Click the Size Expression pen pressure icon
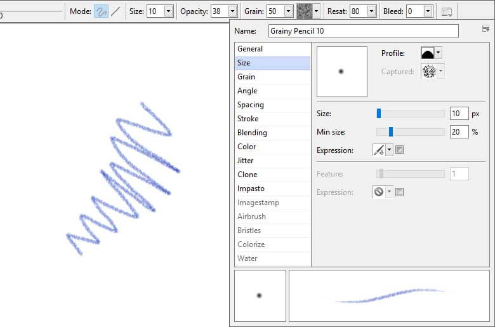The height and width of the screenshot is (327, 495). point(379,150)
